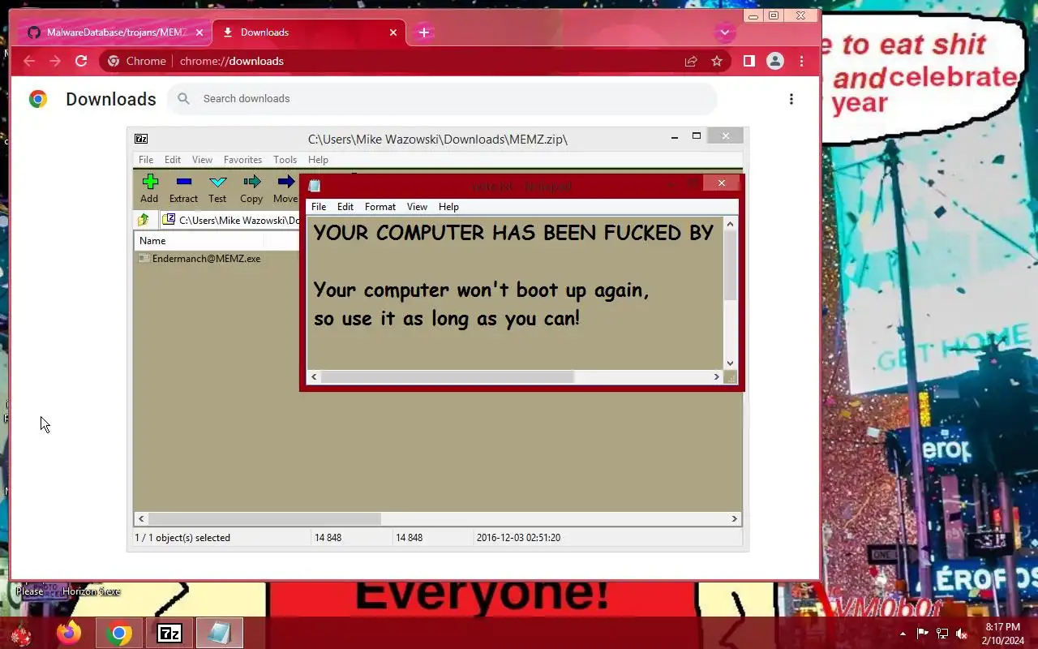Open Notepad Edit menu
The width and height of the screenshot is (1038, 649).
345,207
